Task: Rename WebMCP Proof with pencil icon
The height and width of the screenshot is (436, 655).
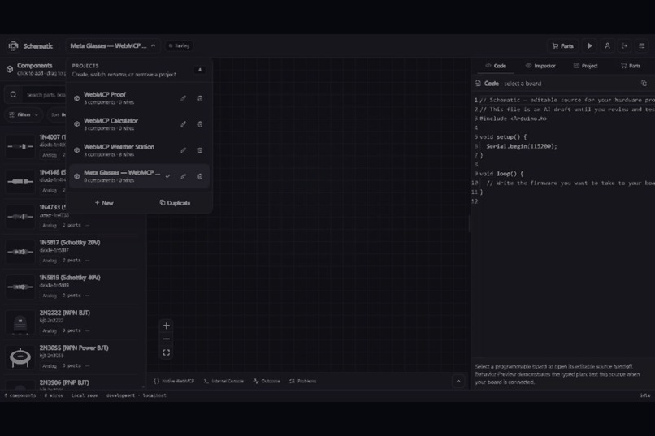Action: pyautogui.click(x=183, y=98)
